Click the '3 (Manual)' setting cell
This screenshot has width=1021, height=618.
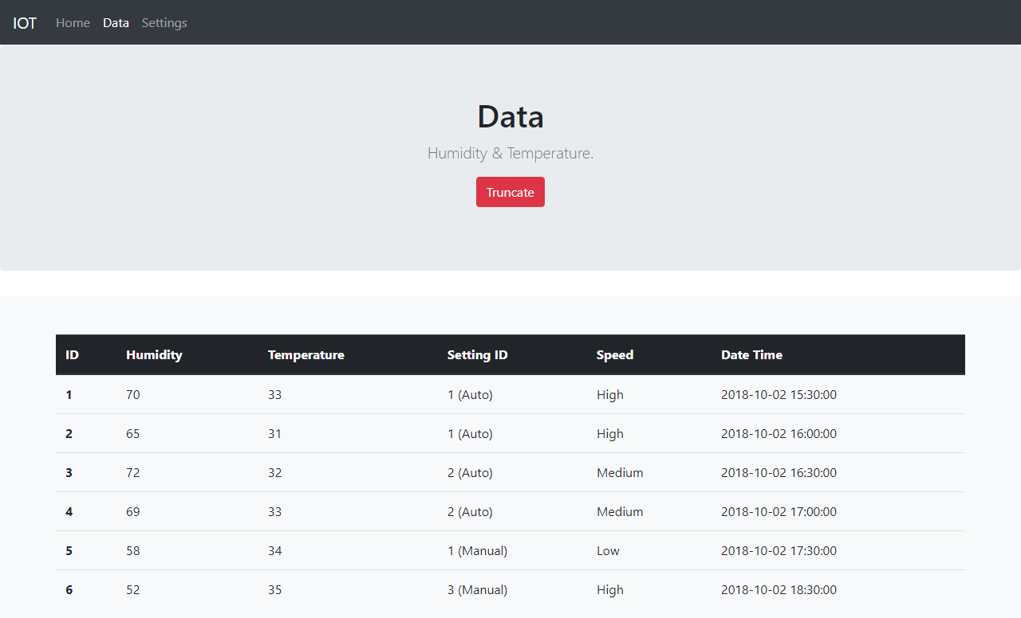(x=477, y=589)
